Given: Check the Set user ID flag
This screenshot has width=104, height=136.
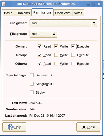Looking at the screenshot, I should (x=32, y=75).
